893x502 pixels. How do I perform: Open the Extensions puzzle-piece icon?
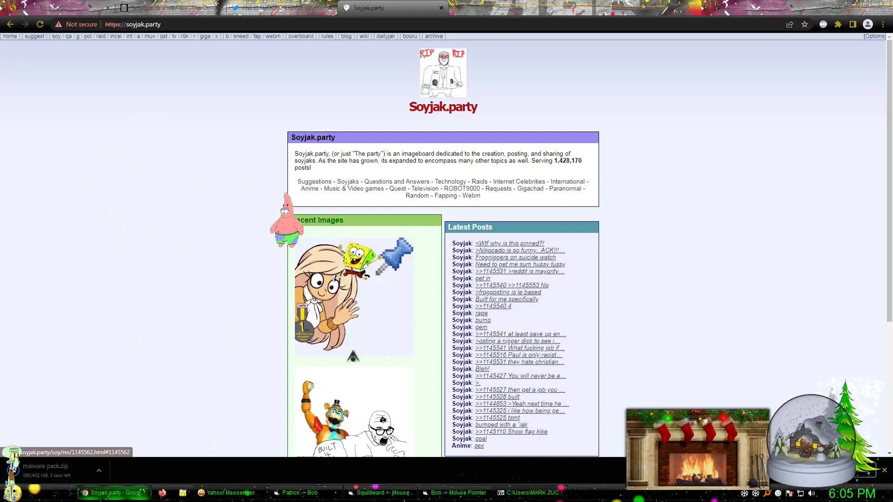coord(838,24)
